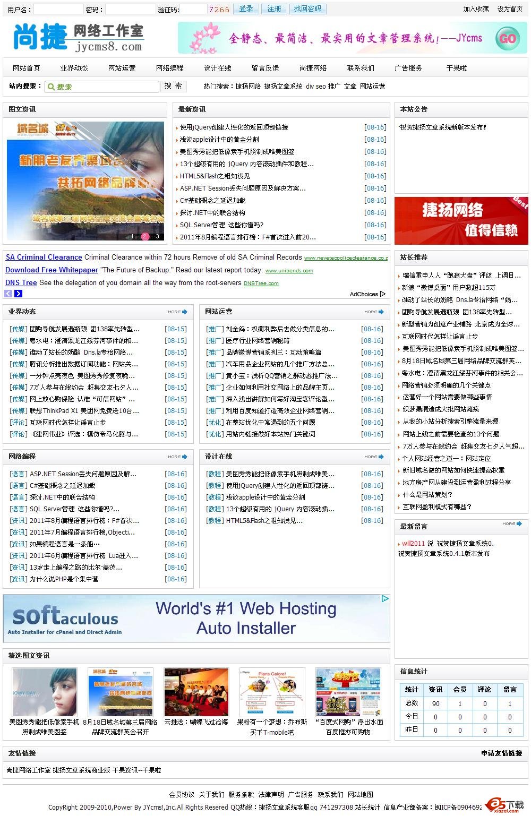Click the AdChoices icon above the ad block

[x=383, y=294]
